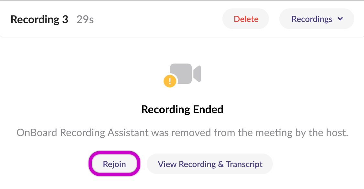The width and height of the screenshot is (364, 189).
Task: Expand the Recordings dropdown
Action: click(317, 19)
